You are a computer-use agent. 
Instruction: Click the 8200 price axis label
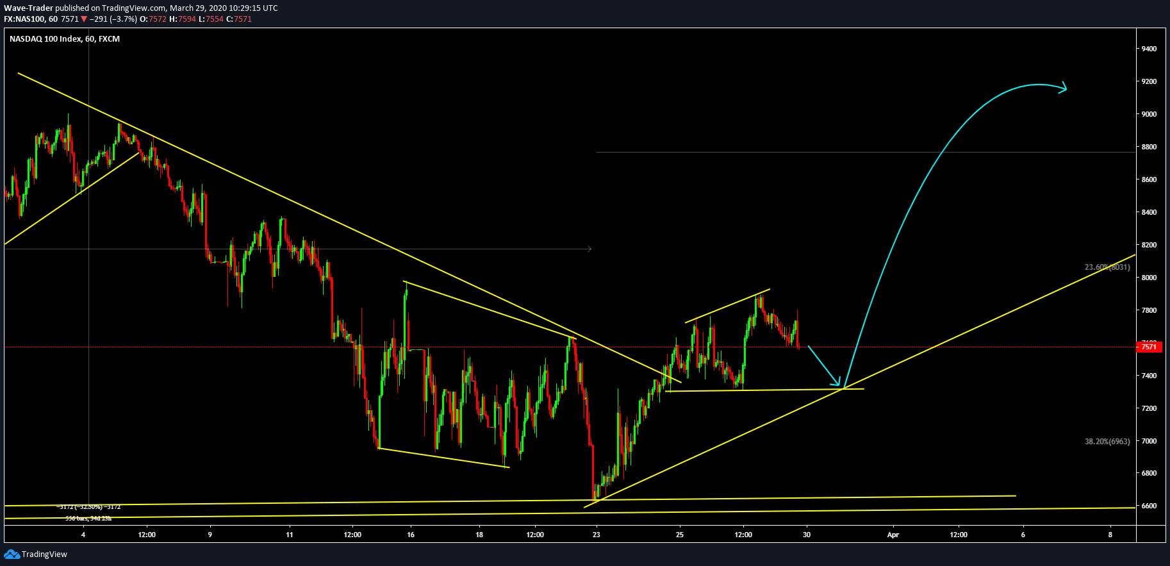click(x=1149, y=246)
